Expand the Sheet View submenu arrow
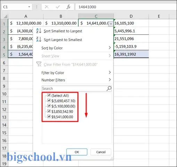This screenshot has width=177, height=167. 110,56
